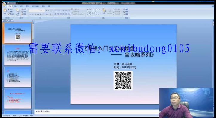
Task: Switch to the 插入 (Insert) ribbon tab
Action: point(16,6)
